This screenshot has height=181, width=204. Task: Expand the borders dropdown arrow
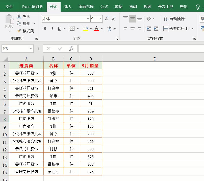click(x=78, y=29)
